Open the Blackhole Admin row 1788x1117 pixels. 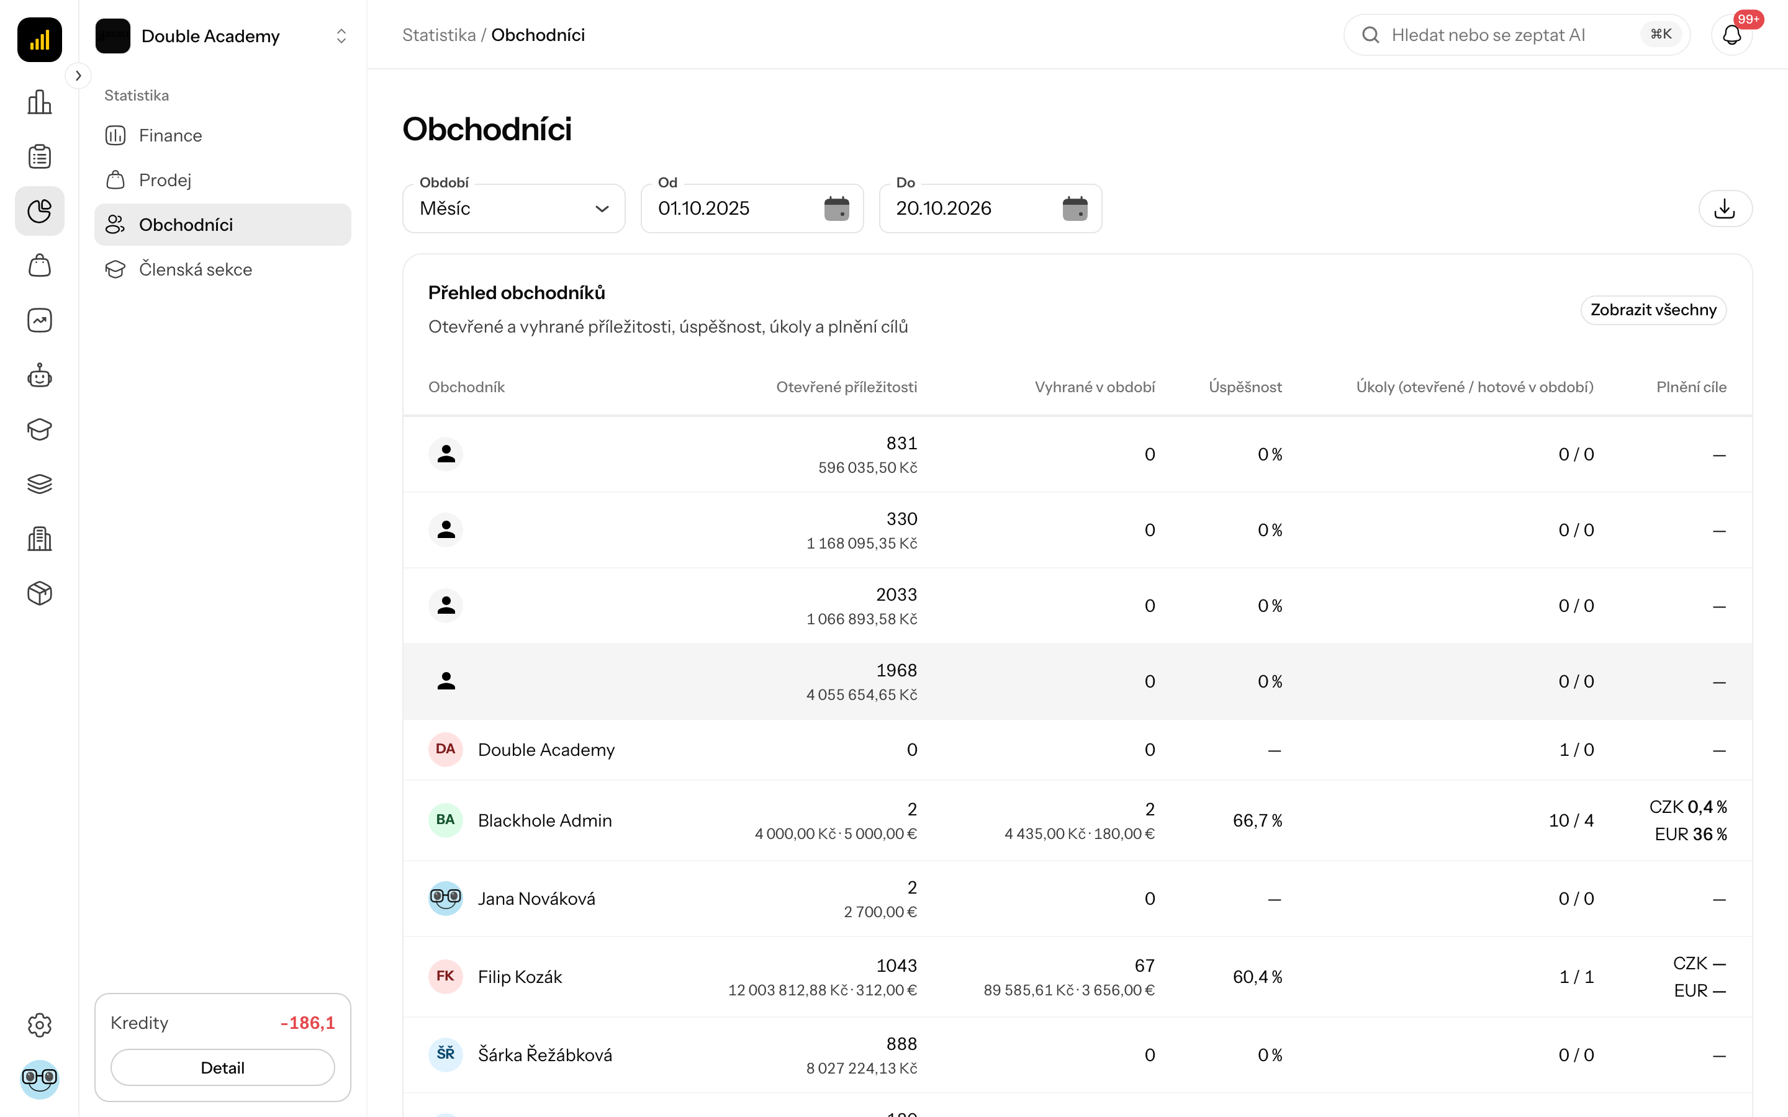(x=1077, y=820)
